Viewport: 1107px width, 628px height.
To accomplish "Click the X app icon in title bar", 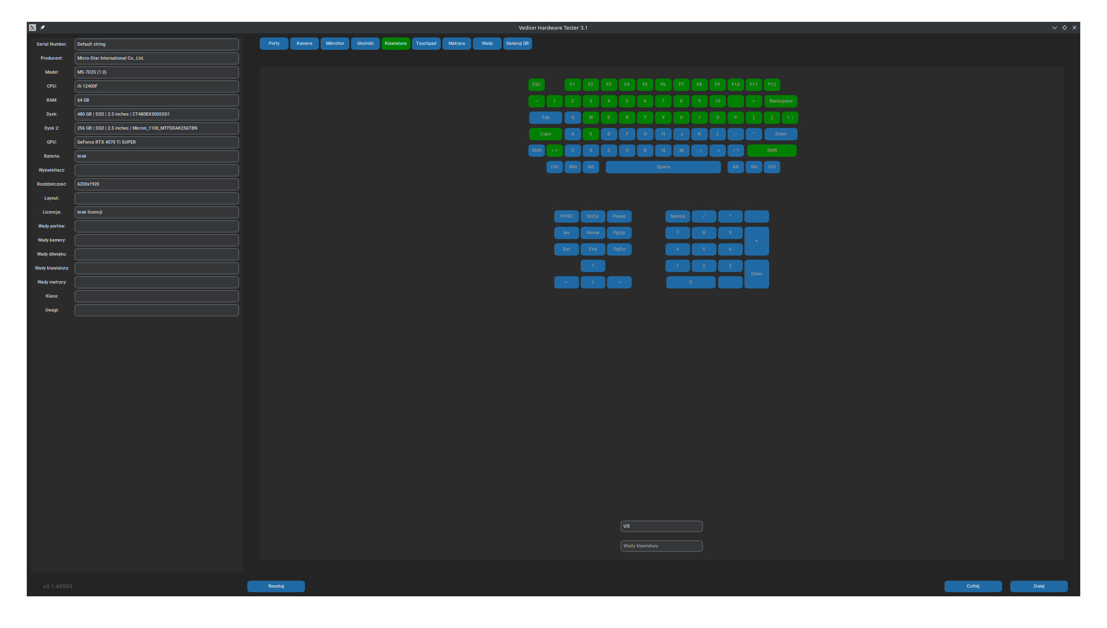I will pyautogui.click(x=33, y=28).
